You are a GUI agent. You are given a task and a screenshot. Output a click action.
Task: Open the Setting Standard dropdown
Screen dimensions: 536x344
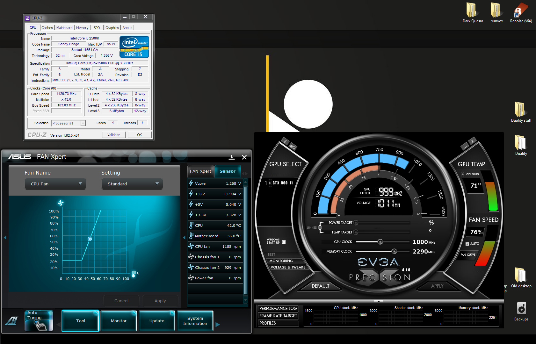click(132, 184)
